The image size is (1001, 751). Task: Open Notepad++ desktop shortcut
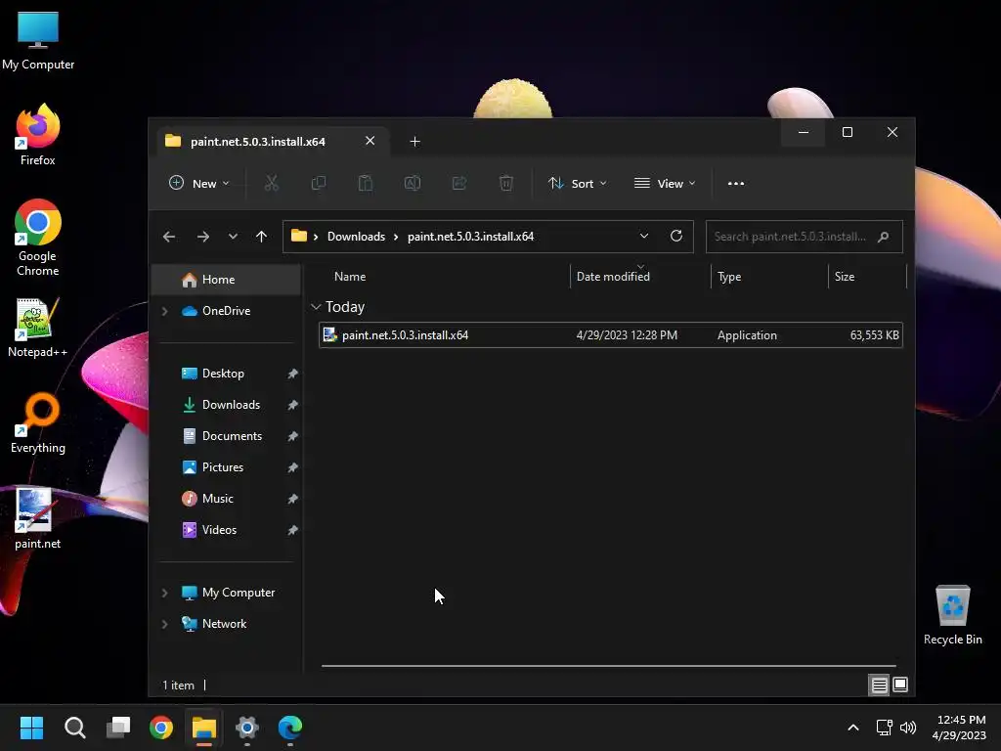(38, 328)
